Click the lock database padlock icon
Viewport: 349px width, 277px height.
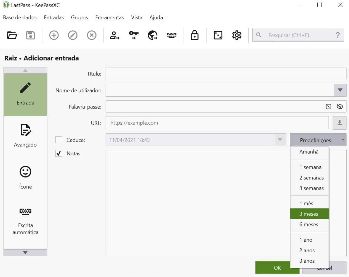tap(195, 35)
